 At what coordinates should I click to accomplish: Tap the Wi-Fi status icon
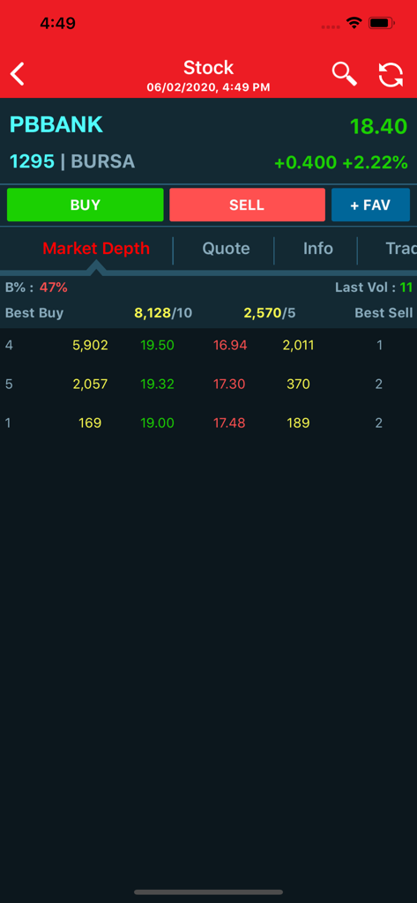point(354,23)
